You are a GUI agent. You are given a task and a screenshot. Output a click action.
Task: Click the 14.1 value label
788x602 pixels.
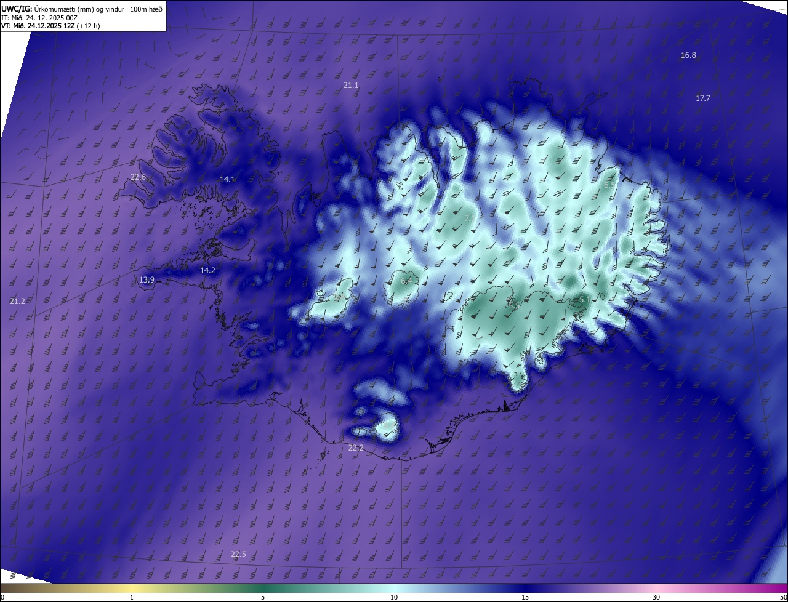pos(227,180)
